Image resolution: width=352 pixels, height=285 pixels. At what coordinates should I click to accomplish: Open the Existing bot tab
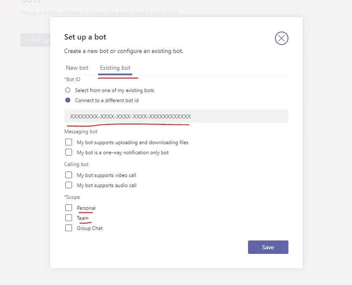pyautogui.click(x=115, y=68)
